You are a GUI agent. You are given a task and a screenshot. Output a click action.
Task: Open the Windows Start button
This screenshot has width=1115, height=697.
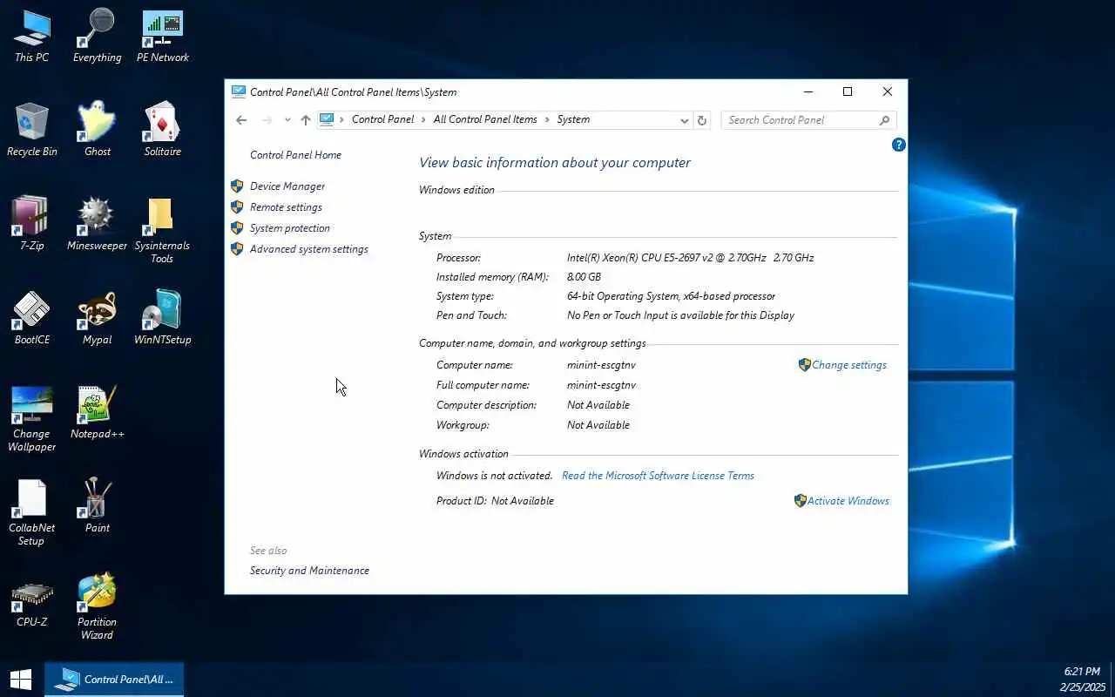coord(21,680)
